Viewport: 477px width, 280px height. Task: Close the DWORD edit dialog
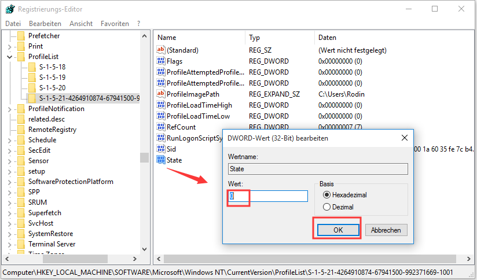pyautogui.click(x=403, y=138)
